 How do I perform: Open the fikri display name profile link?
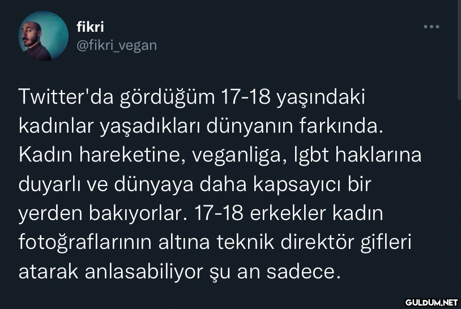point(90,26)
